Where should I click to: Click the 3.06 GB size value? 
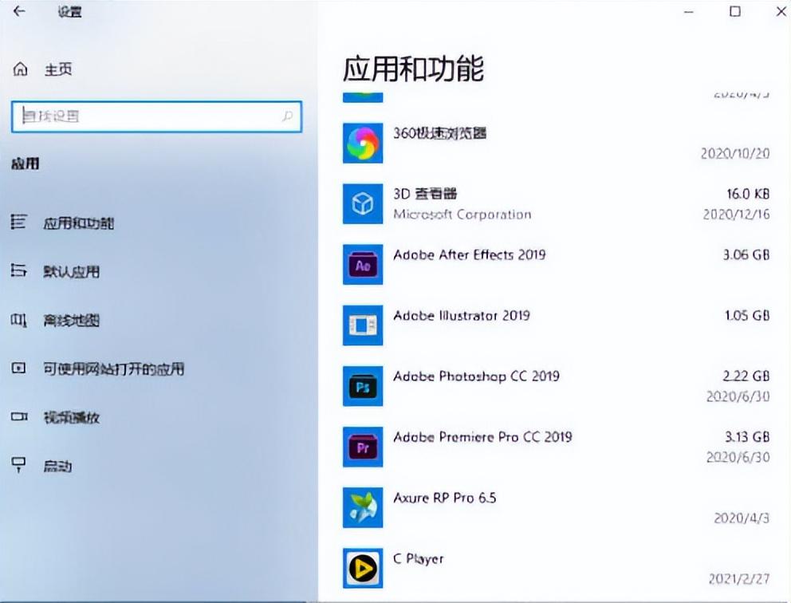coord(746,254)
